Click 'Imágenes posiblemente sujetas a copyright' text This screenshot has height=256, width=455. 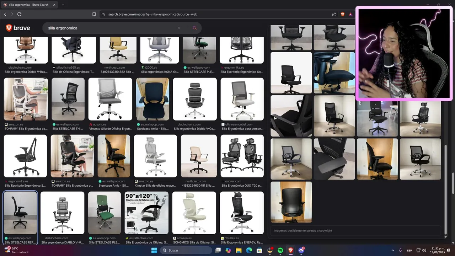point(303,231)
